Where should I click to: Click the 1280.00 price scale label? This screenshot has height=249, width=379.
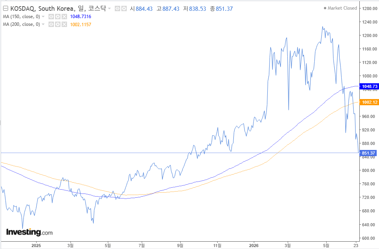coord(370,8)
